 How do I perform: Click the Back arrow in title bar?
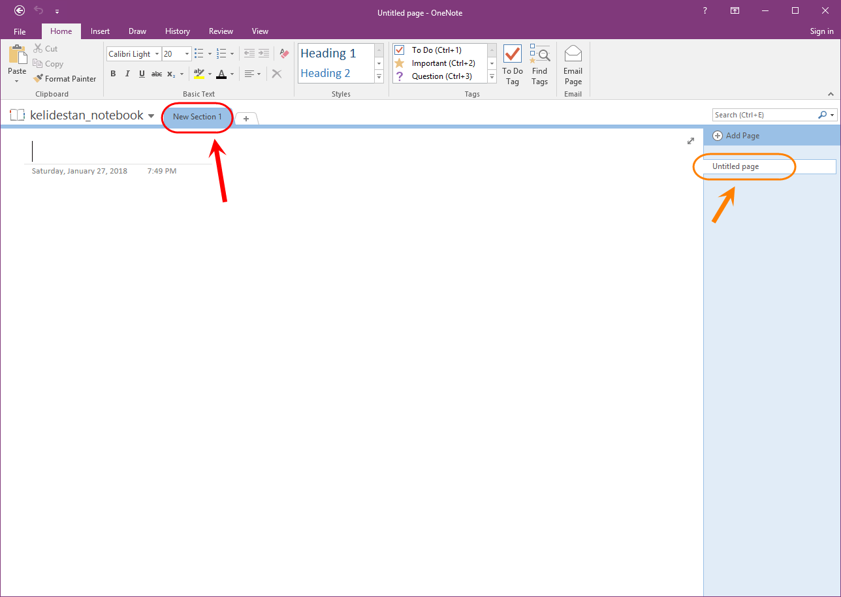(x=20, y=10)
